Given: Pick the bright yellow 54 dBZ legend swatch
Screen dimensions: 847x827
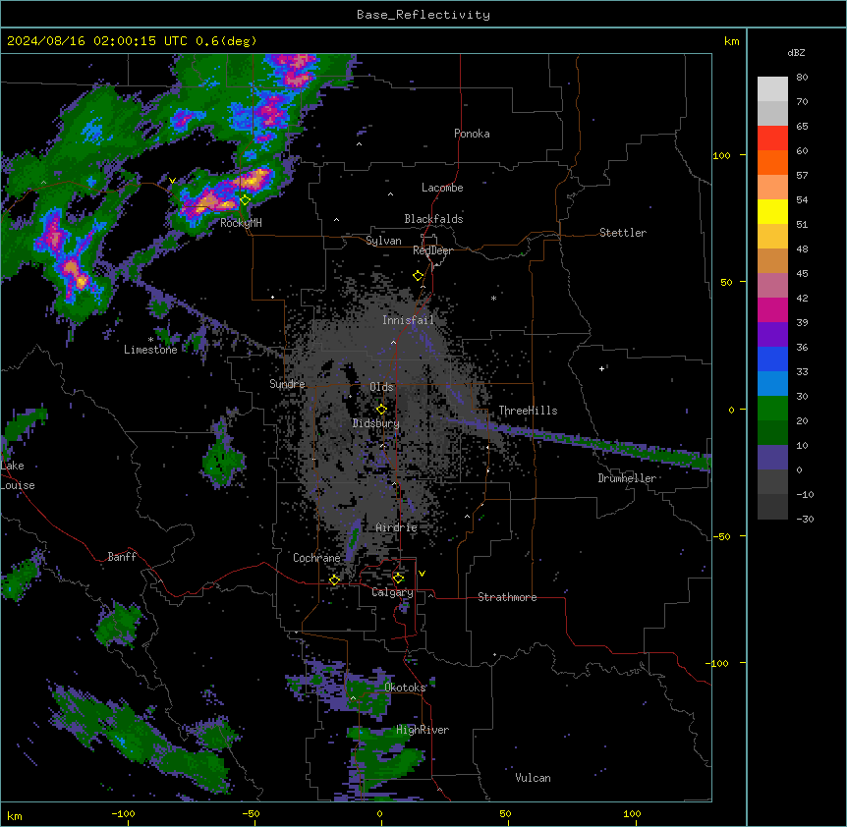Looking at the screenshot, I should (x=772, y=211).
